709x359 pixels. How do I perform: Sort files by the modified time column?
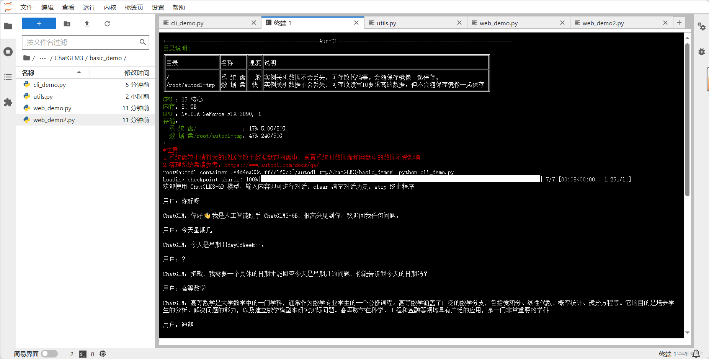point(123,72)
